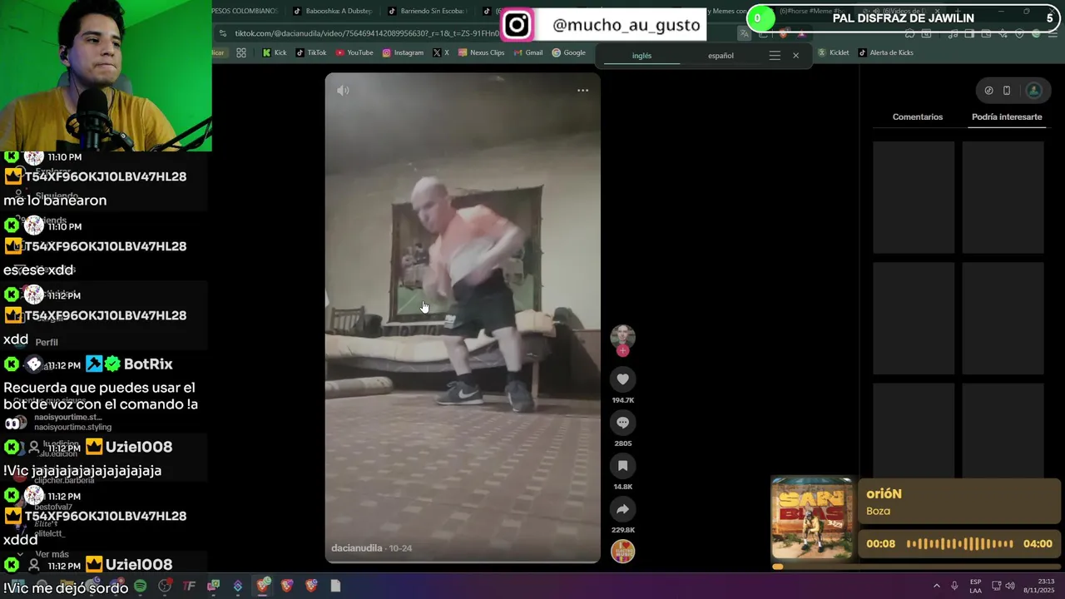Close the translate popup

[795, 56]
